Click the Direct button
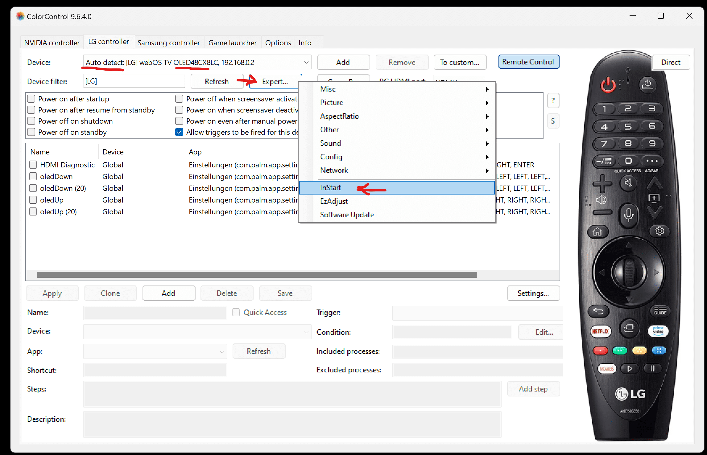 click(x=671, y=62)
